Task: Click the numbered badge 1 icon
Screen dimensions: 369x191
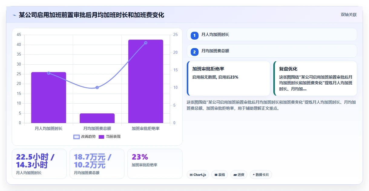Action: (x=195, y=35)
